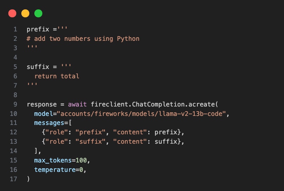Click the 'await' keyword
284x191 pixels.
pos(77,104)
